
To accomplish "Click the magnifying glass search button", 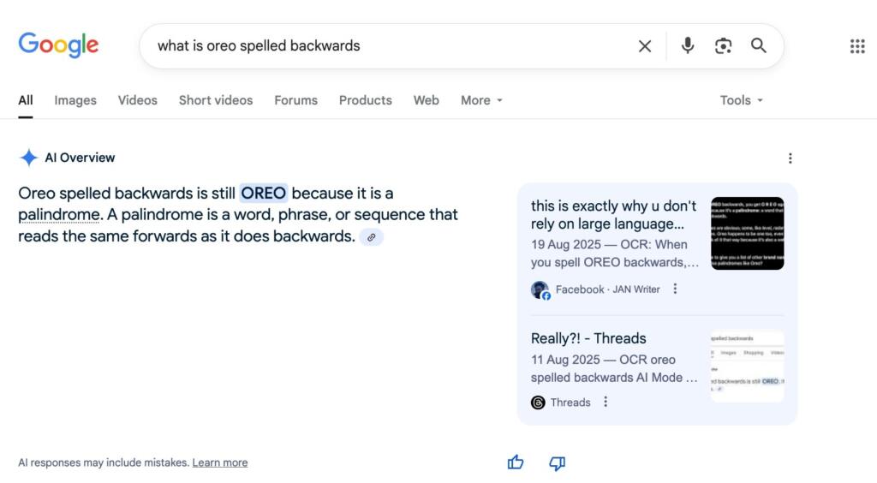I will [759, 46].
